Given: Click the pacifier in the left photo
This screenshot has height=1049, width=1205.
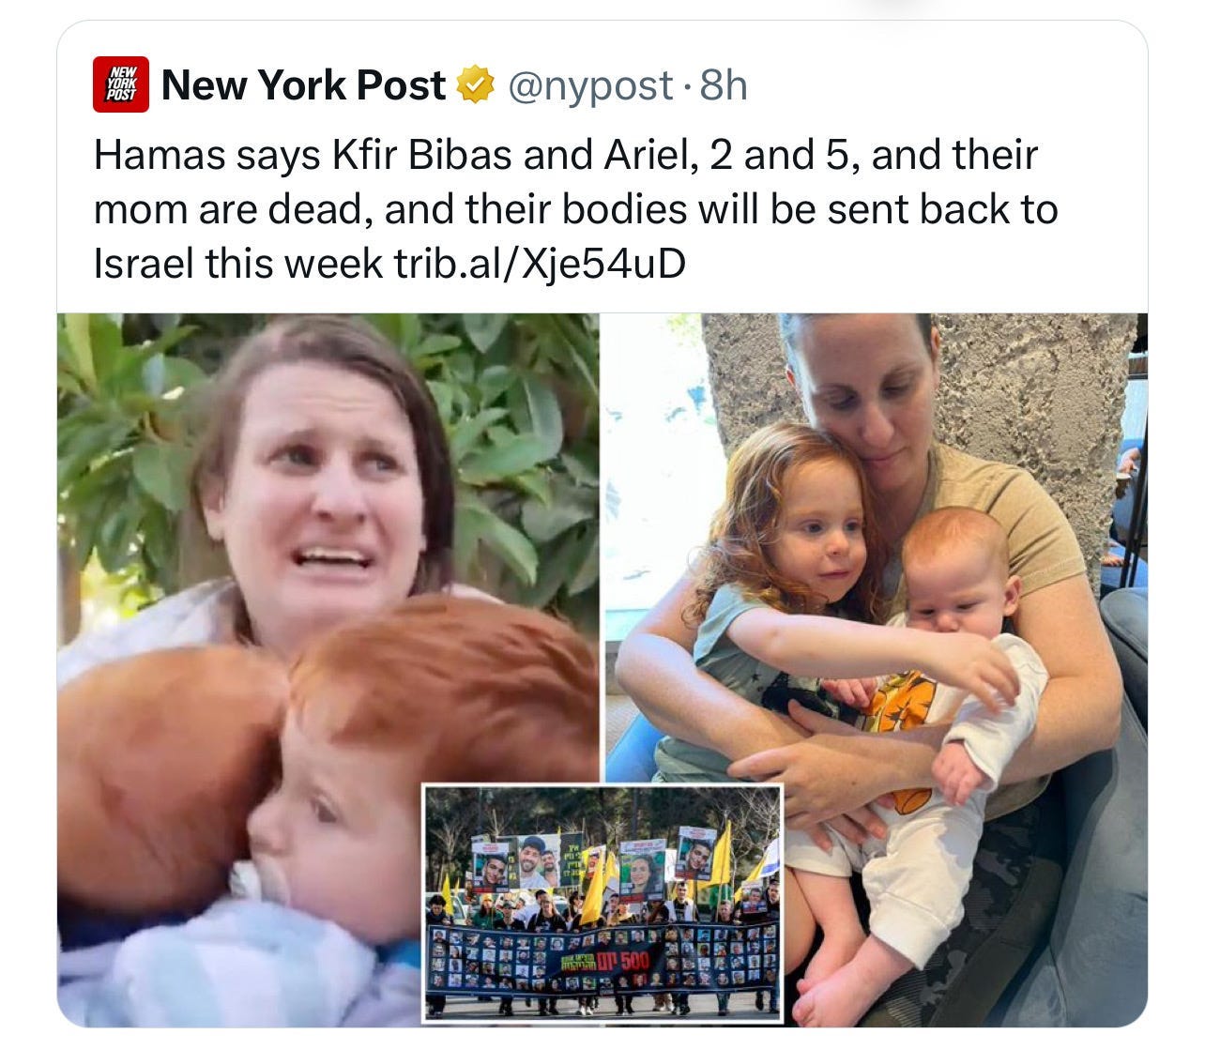Looking at the screenshot, I should coord(246,880).
